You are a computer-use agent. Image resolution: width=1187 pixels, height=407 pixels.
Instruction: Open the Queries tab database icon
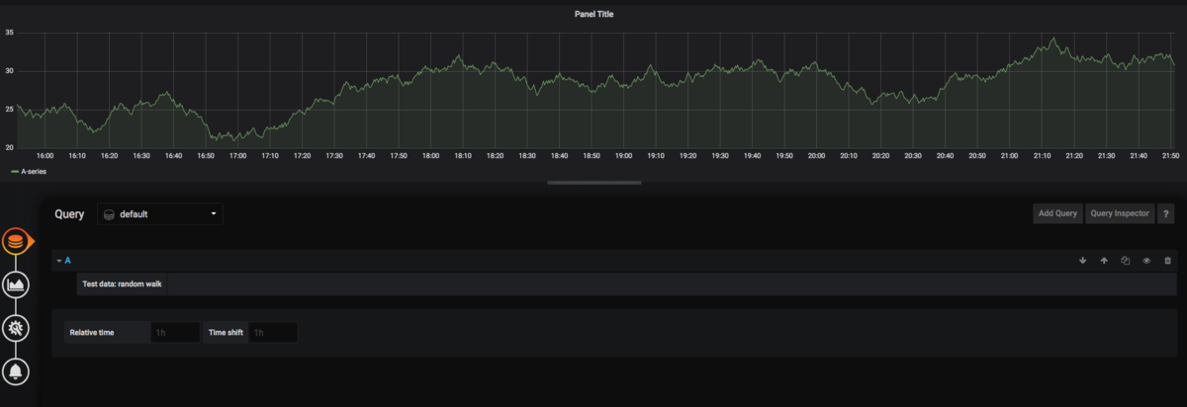tap(16, 241)
